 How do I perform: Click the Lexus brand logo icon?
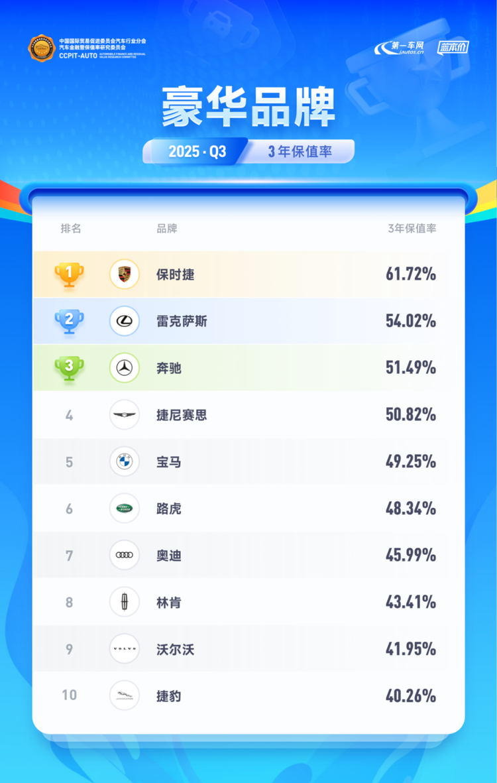pos(124,321)
